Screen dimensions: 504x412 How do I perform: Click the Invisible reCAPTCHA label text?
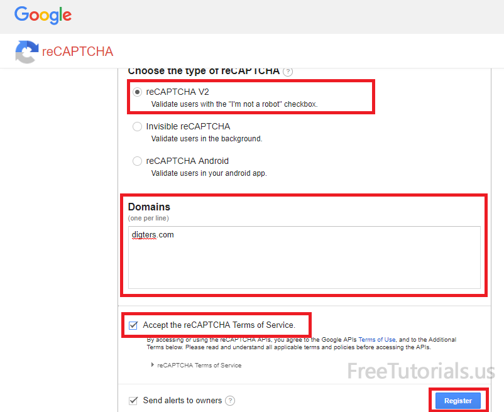(188, 126)
